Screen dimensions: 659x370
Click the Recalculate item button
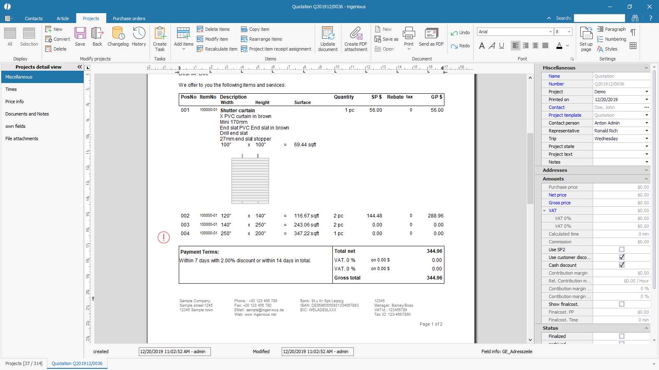point(217,49)
